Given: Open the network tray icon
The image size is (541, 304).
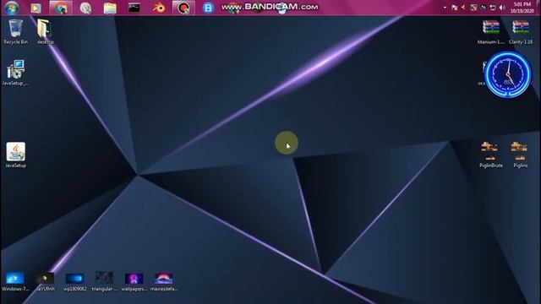Looking at the screenshot, I should 493,8.
